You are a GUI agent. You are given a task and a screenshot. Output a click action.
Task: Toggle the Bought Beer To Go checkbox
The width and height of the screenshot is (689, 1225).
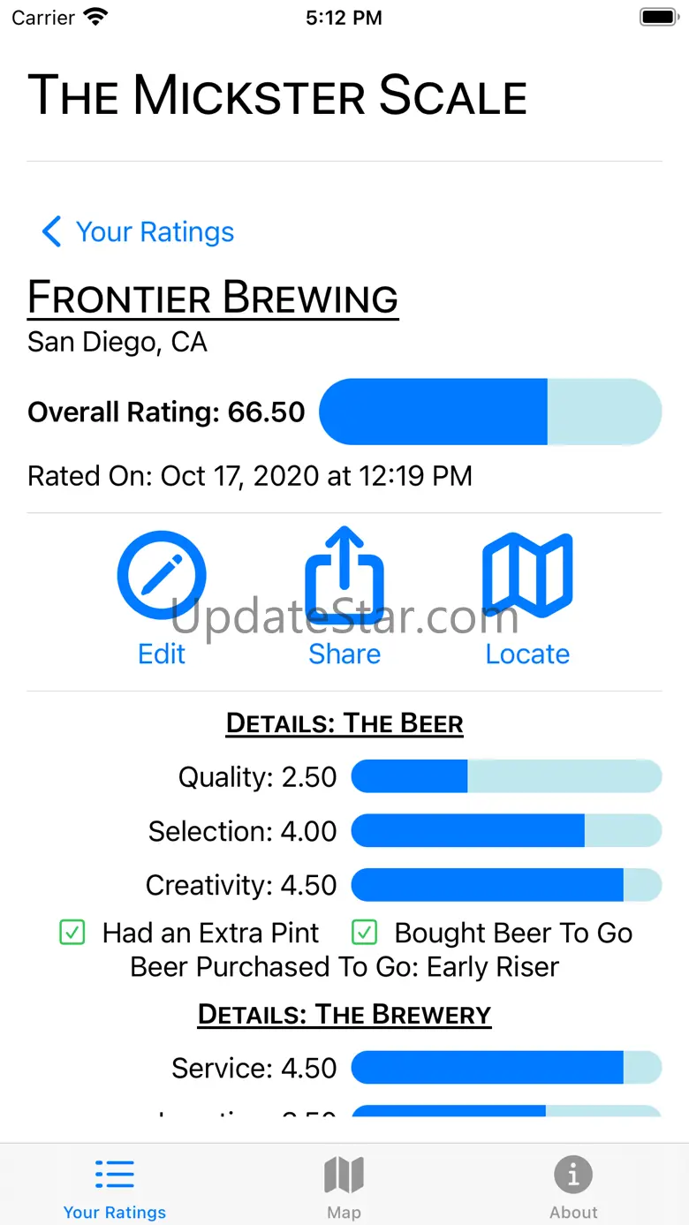pyautogui.click(x=364, y=933)
